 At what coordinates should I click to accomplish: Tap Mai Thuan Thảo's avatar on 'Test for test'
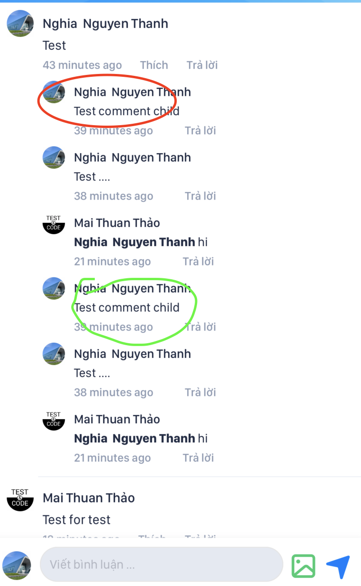20,498
